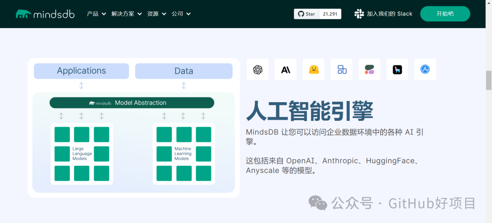Click the OpenAI logo icon
This screenshot has width=492, height=223.
(258, 69)
